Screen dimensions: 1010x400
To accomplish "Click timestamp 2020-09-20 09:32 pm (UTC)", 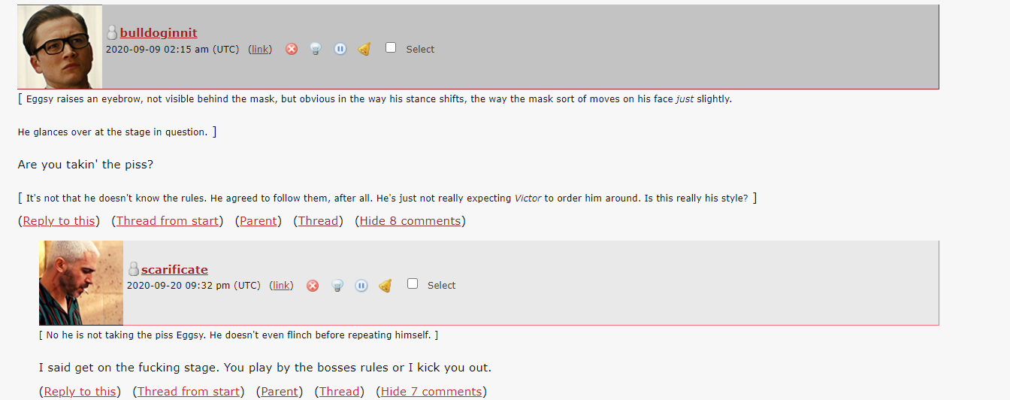I will click(193, 286).
